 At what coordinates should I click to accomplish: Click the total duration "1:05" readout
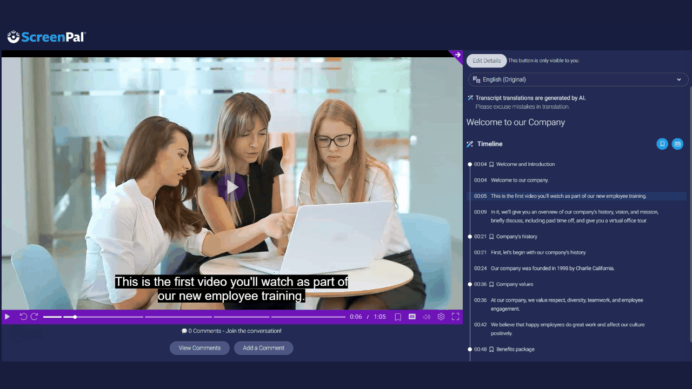380,317
